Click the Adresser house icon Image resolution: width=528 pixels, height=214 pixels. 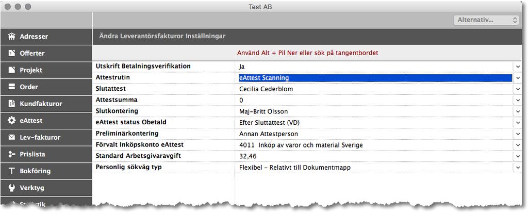click(x=11, y=37)
